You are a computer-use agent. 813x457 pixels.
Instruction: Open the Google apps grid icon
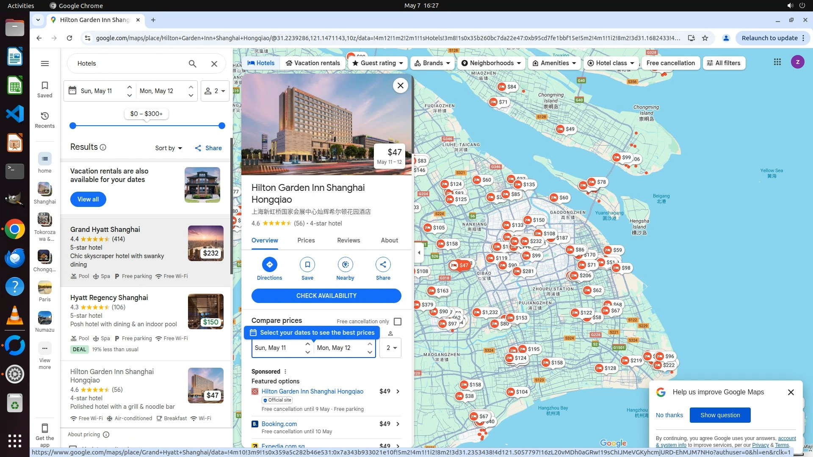pos(777,62)
